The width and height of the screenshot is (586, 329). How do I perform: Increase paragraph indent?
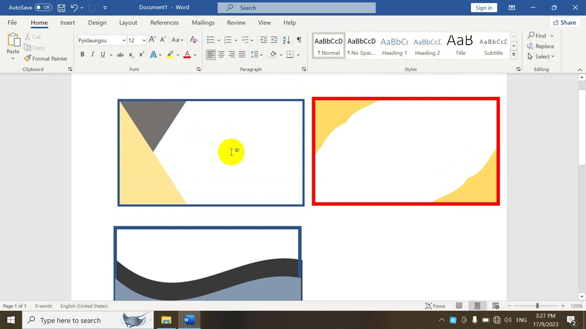(x=274, y=40)
